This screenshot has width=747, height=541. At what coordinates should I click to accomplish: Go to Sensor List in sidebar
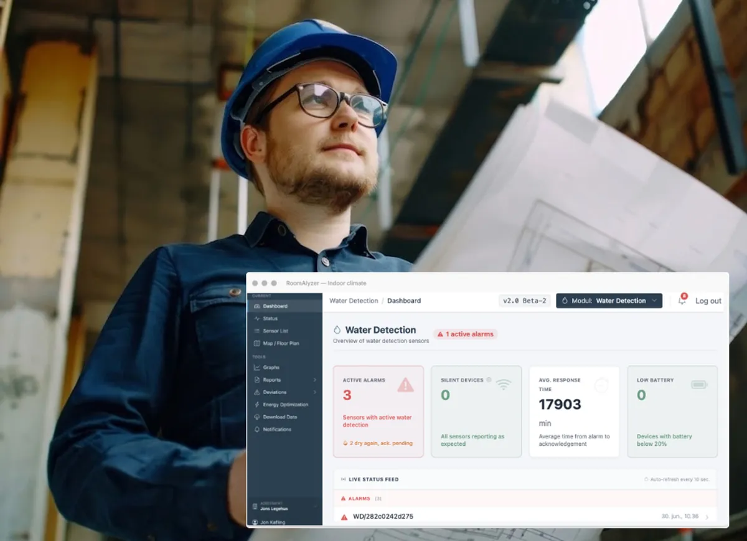(284, 331)
